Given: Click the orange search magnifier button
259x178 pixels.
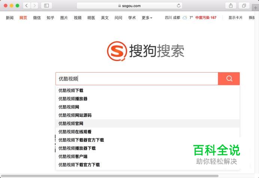Looking at the screenshot, I should (229, 79).
